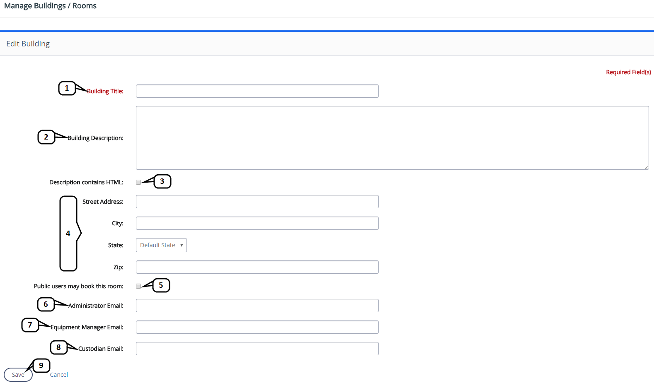The width and height of the screenshot is (654, 383).
Task: Click the Cancel link
Action: [x=59, y=375]
